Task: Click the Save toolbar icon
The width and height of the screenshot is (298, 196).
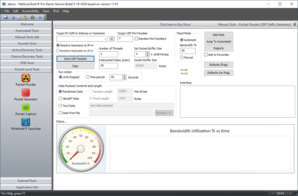Action: pos(6,17)
